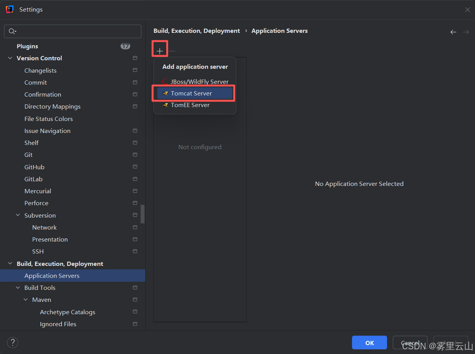Click the add application server plus icon
Viewport: 475px width, 354px height.
160,51
